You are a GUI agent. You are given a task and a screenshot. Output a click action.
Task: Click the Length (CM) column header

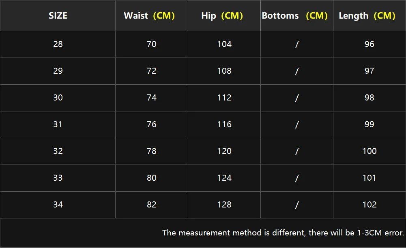[367, 16]
